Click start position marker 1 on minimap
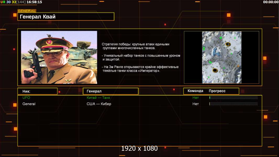 (228, 44)
